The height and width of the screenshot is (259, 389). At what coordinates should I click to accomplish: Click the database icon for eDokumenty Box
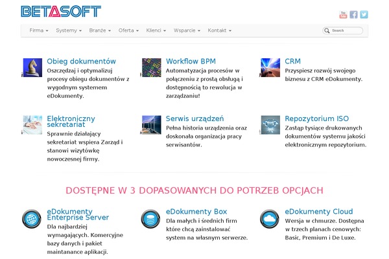150,219
